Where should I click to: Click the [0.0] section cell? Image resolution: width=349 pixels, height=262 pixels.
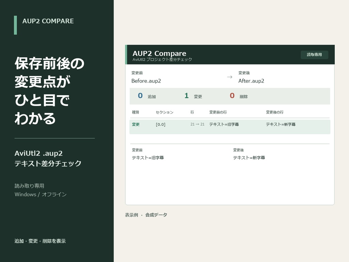tap(161, 125)
